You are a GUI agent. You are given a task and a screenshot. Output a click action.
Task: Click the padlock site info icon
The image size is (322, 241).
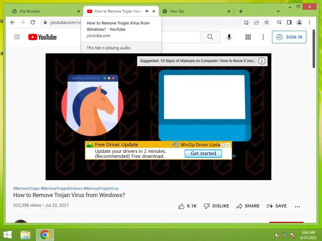click(x=45, y=22)
